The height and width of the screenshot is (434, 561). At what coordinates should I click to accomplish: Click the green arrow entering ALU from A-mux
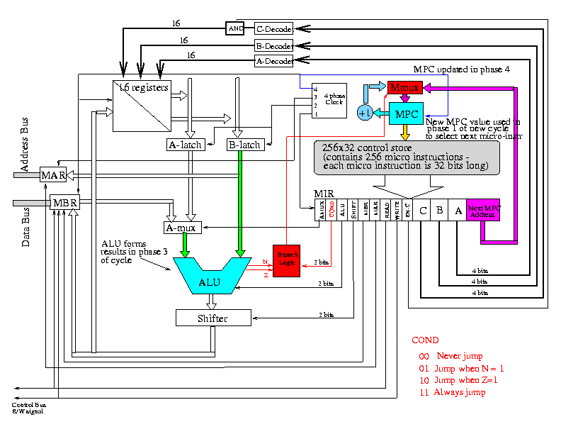[x=185, y=245]
